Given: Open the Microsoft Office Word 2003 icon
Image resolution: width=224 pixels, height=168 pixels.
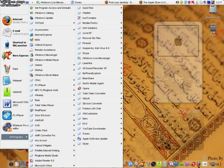Looking at the screenshot, I should pos(7,104).
